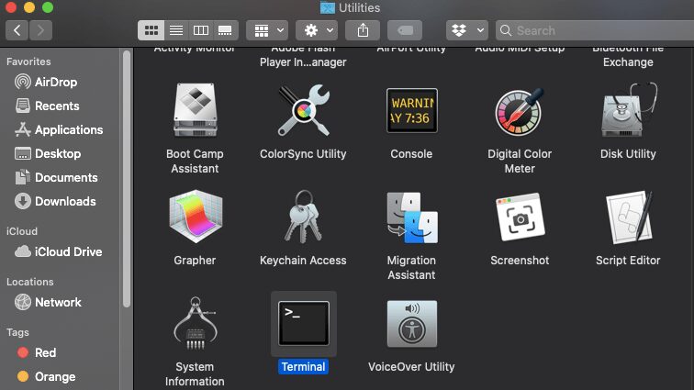Click the Locations section header
This screenshot has height=390, width=694.
(x=30, y=282)
